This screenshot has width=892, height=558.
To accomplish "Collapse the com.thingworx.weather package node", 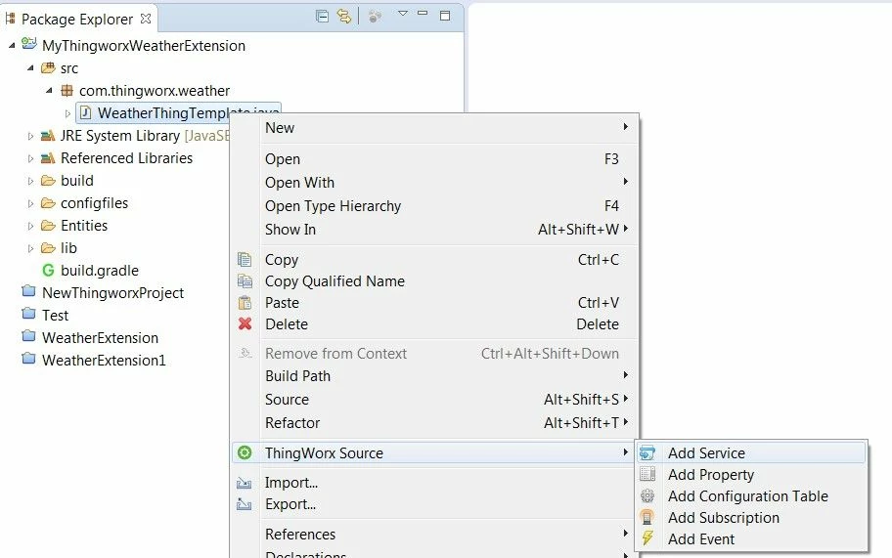I will [x=50, y=90].
